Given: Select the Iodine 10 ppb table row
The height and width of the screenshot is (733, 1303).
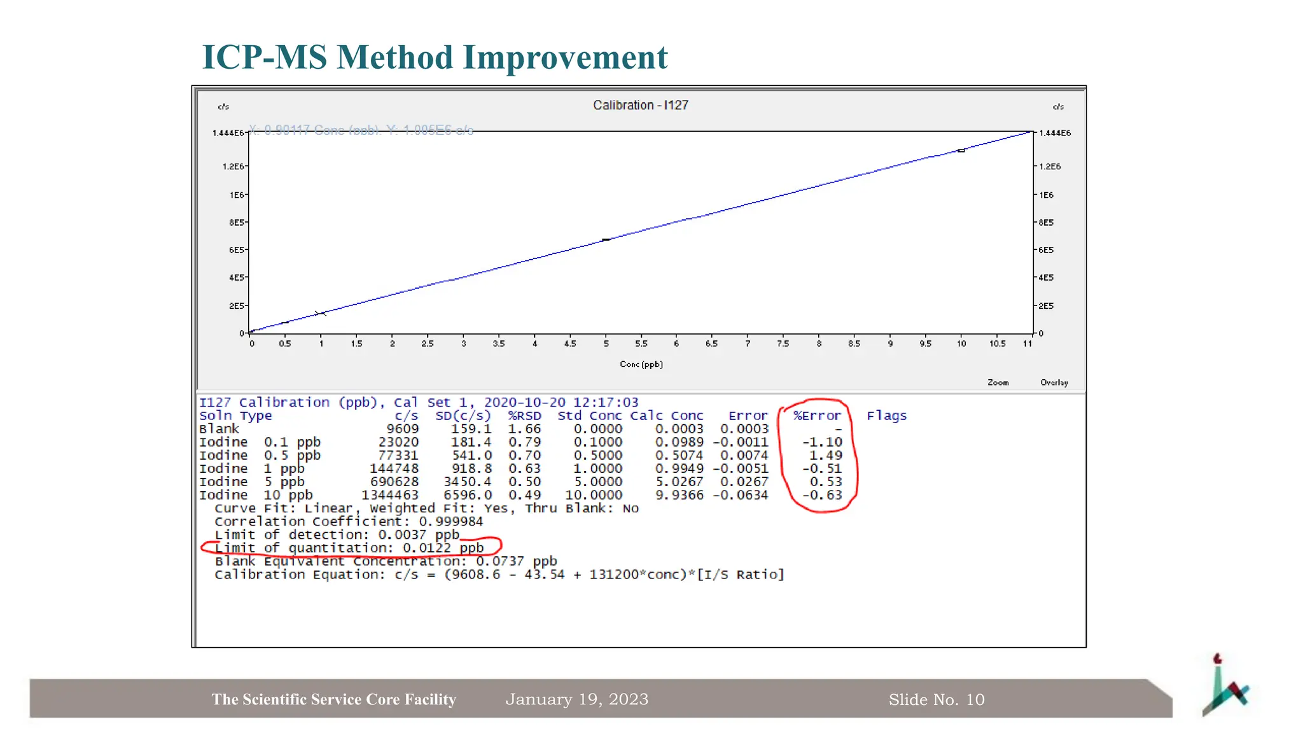Looking at the screenshot, I should point(256,495).
